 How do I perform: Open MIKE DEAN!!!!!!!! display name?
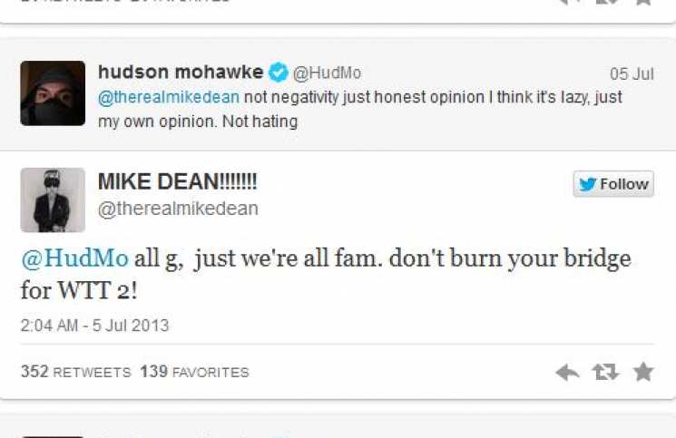tap(177, 181)
